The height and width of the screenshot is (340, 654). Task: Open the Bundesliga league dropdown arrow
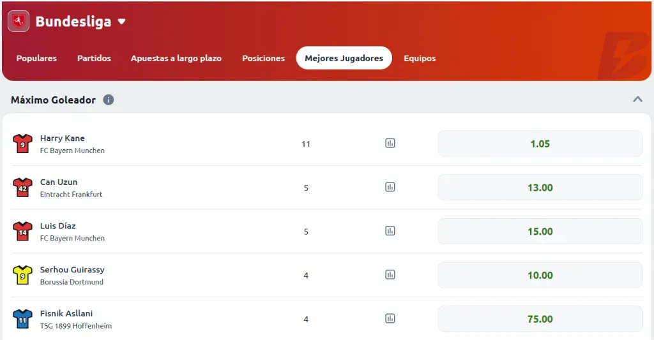(121, 22)
